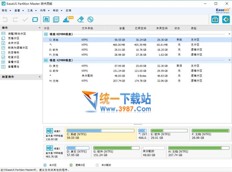The height and width of the screenshot is (172, 232).
Task: Open the View menu dropdown
Action: tap(19, 10)
